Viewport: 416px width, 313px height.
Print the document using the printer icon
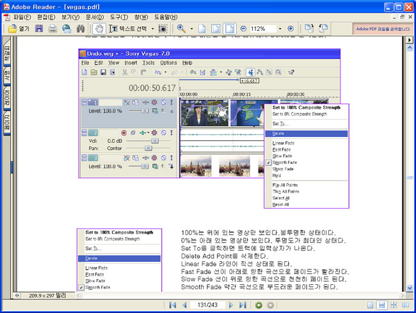point(52,28)
